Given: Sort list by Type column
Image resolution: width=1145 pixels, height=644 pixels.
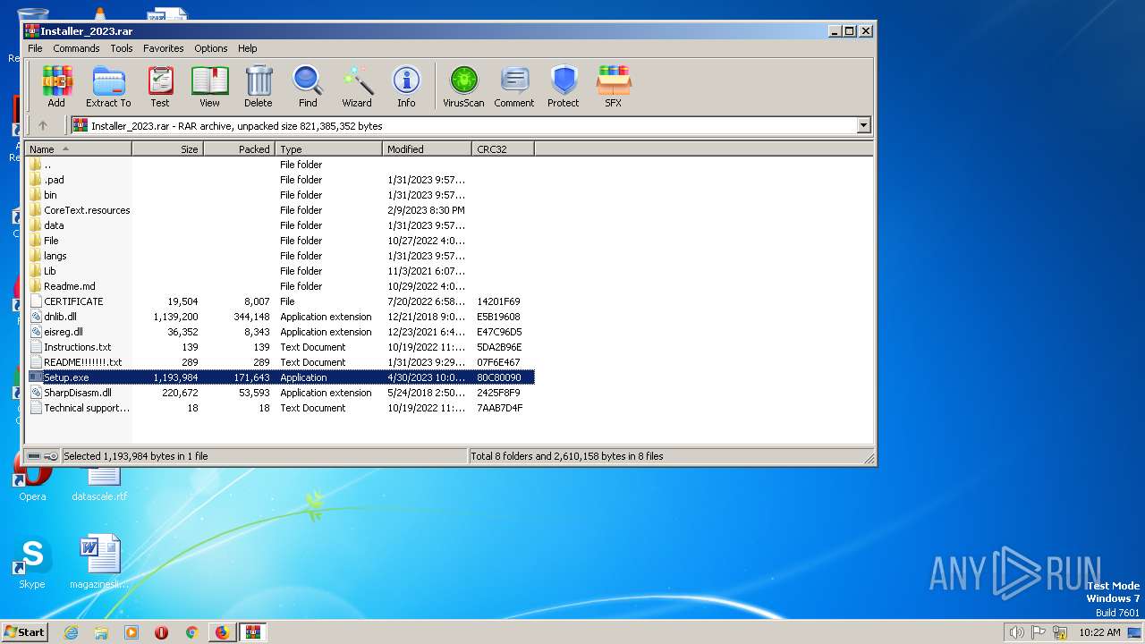Looking at the screenshot, I should coord(329,149).
